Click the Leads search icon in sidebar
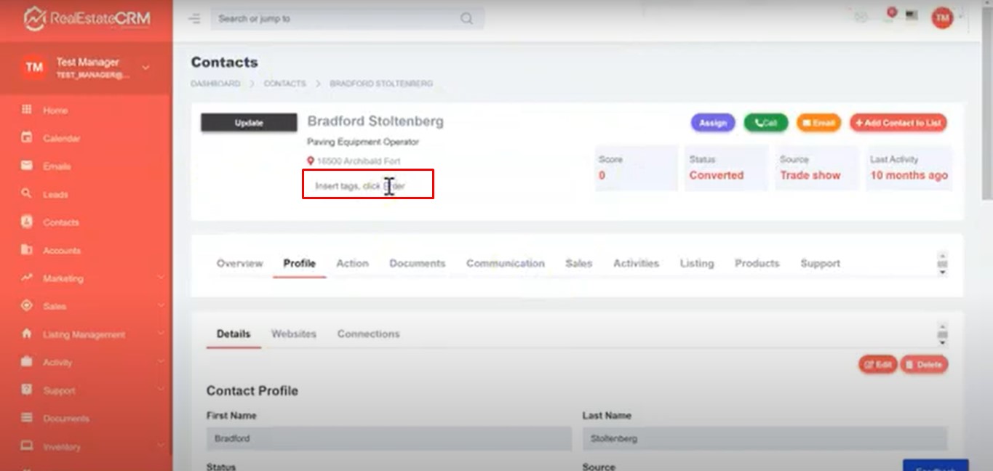Screen dimensions: 993x471 point(27,193)
